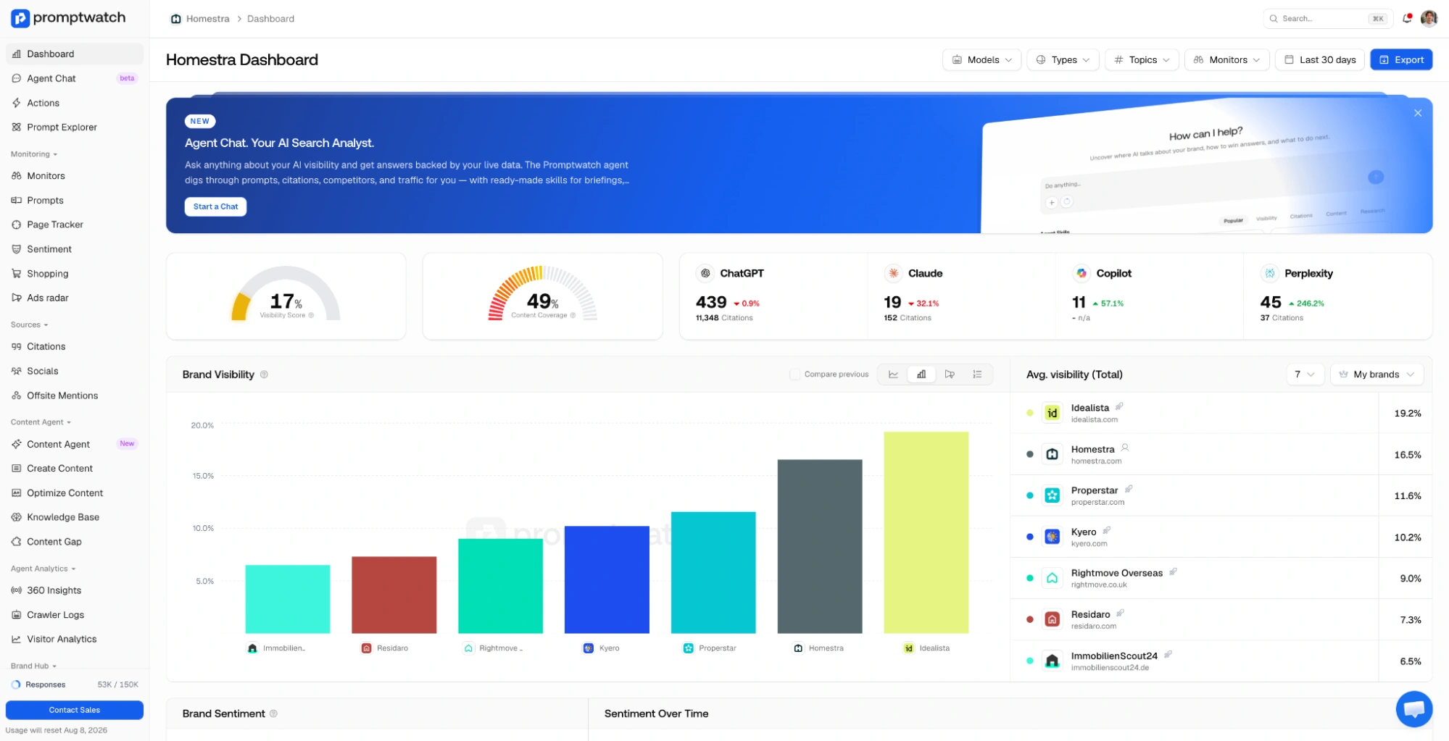This screenshot has width=1449, height=741.
Task: Open Offsite Mentions in sidebar
Action: (x=75, y=395)
